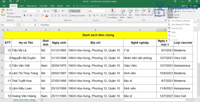Pick the yellow fill color button
This screenshot has width=200, height=102.
pos(42,15)
